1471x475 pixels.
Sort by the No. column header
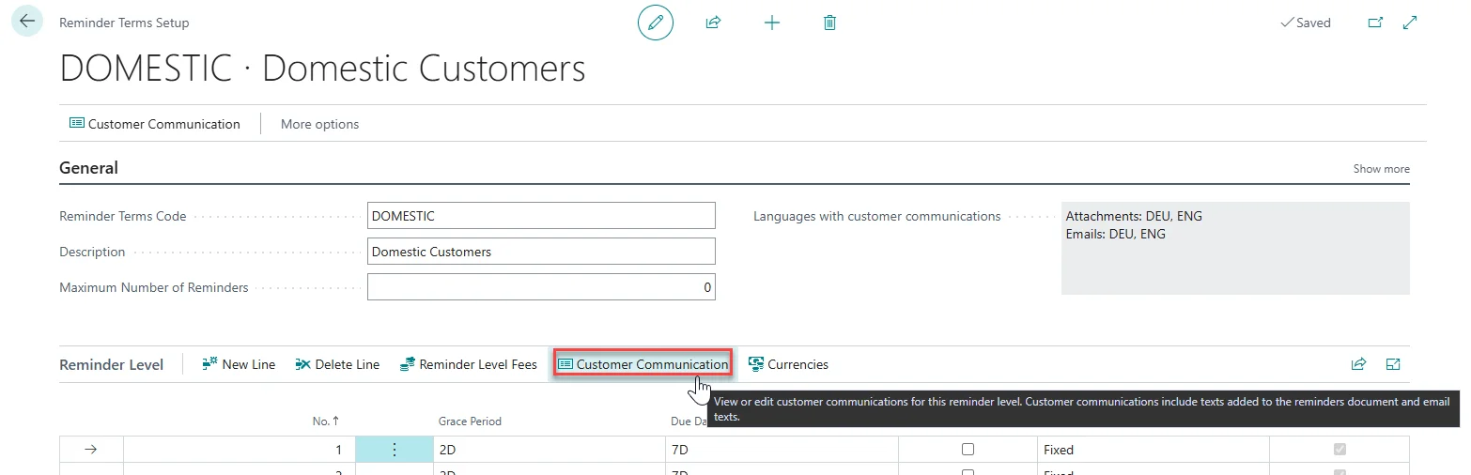326,421
